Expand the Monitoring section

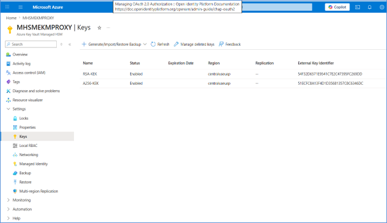coord(21,200)
